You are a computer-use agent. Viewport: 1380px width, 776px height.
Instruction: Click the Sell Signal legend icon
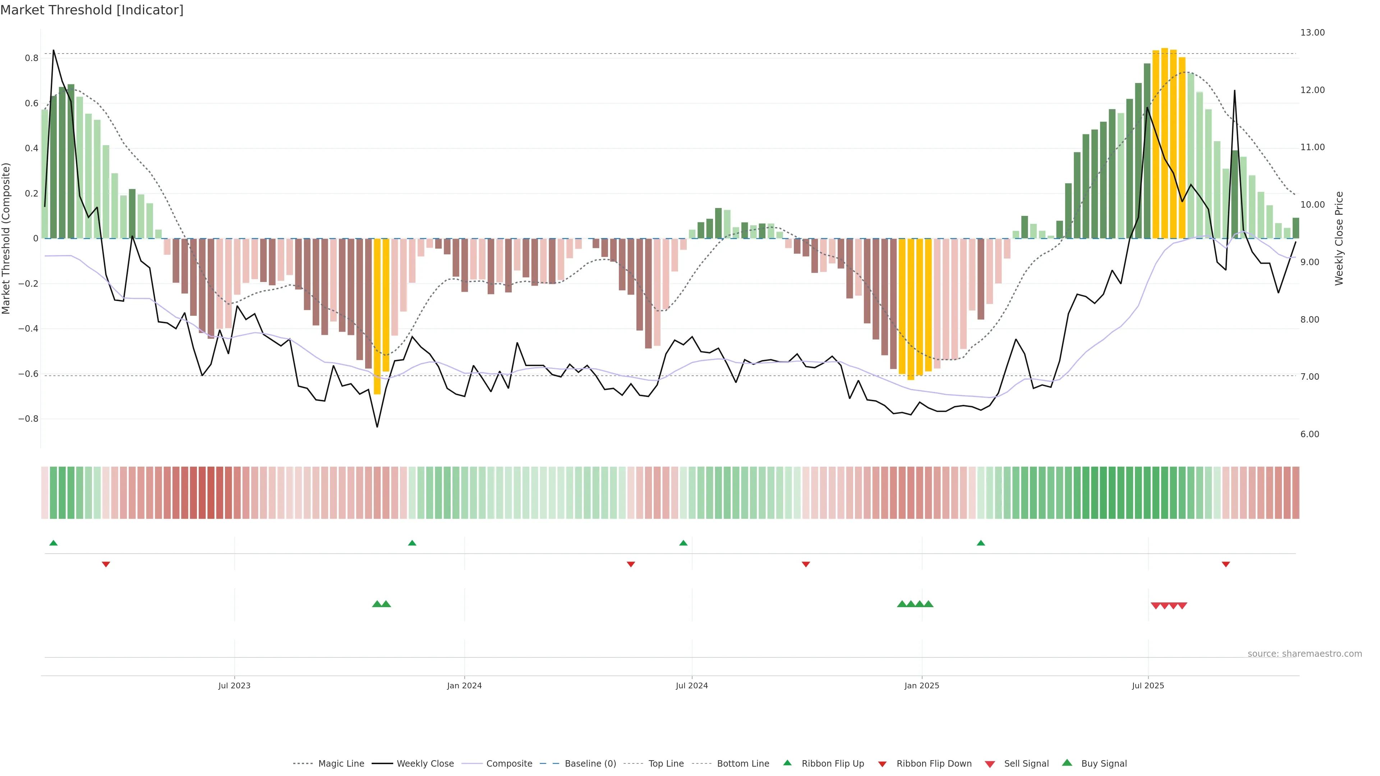(989, 764)
